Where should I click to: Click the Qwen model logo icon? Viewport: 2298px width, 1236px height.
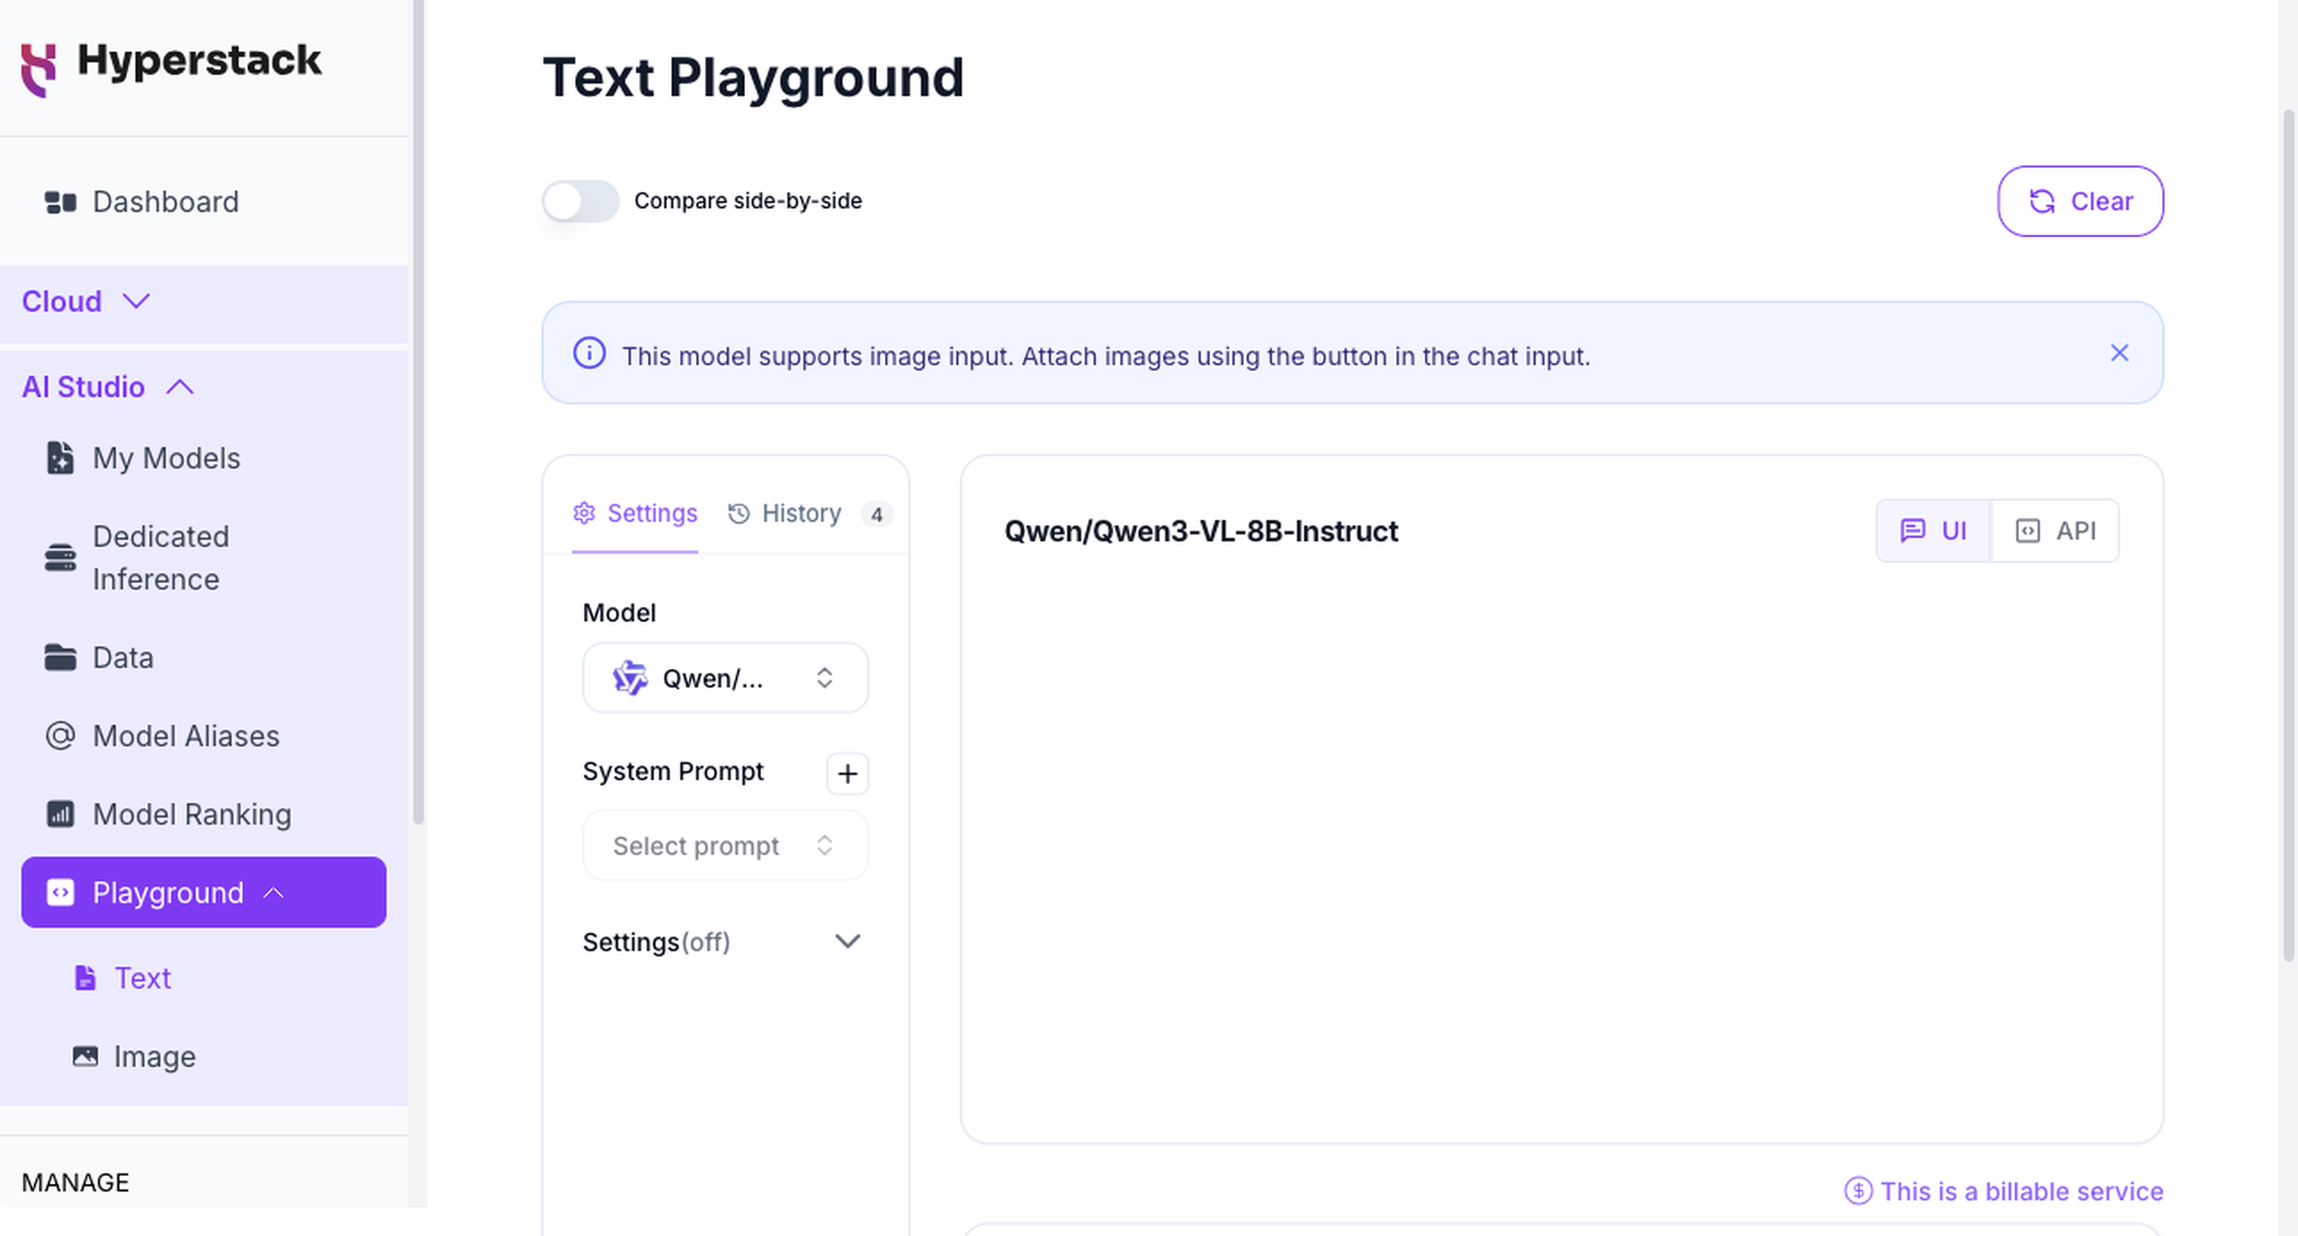click(630, 678)
